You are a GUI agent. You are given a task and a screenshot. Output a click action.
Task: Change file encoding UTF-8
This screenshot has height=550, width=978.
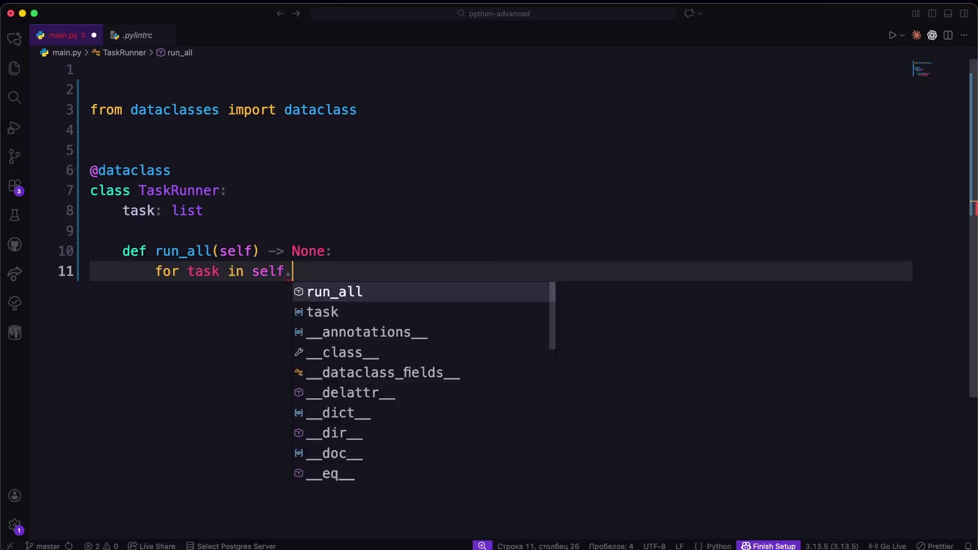[x=654, y=545]
